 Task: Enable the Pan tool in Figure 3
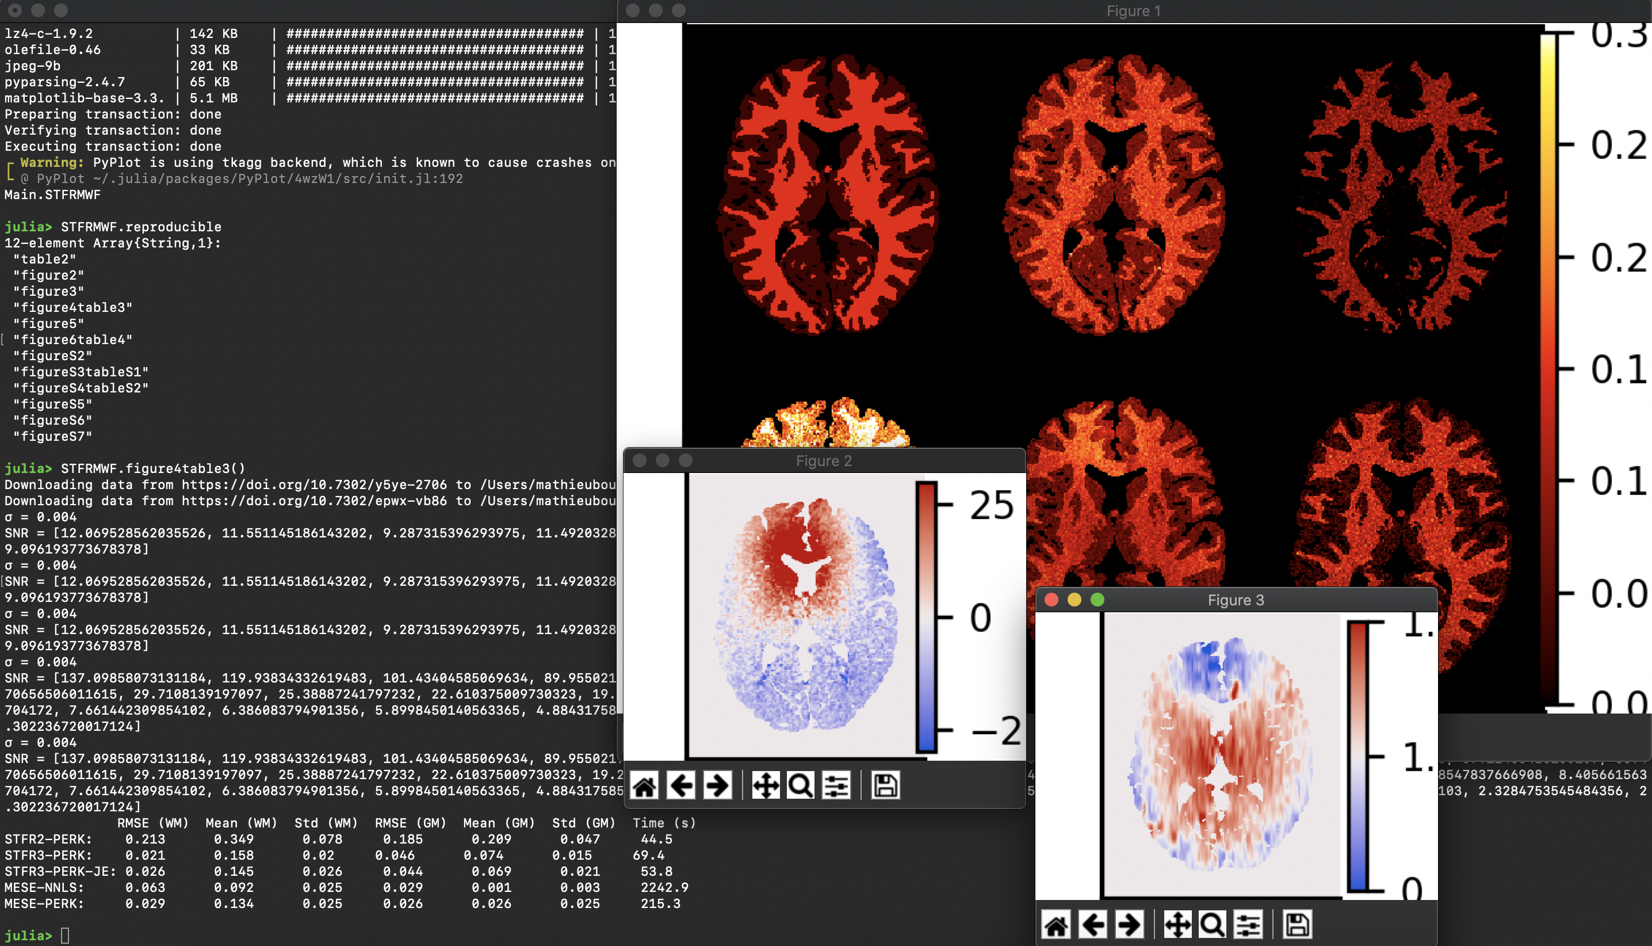click(1177, 925)
